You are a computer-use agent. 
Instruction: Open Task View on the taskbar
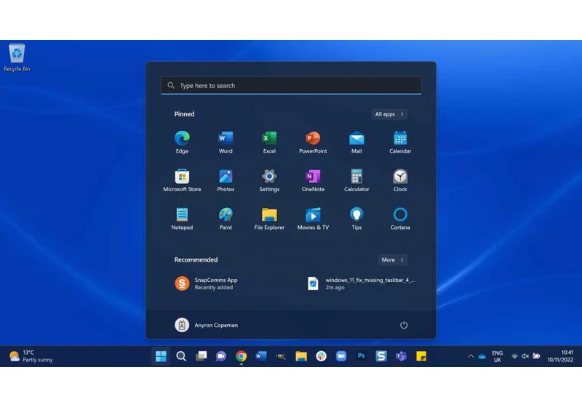click(x=202, y=356)
